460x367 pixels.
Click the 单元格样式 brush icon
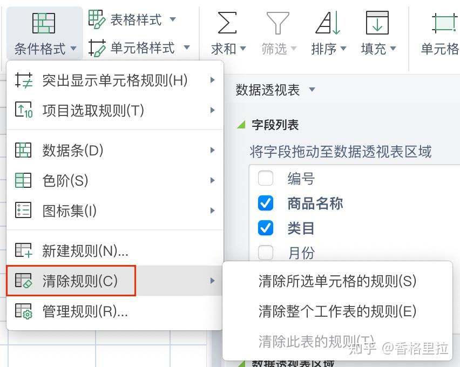click(97, 48)
